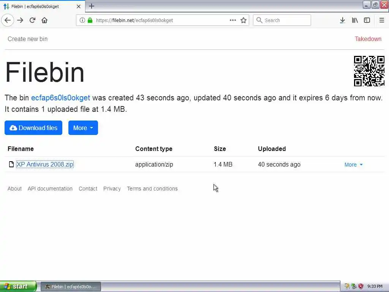Bookmark this page with the star
Image resolution: width=389 pixels, height=292 pixels.
tap(244, 21)
